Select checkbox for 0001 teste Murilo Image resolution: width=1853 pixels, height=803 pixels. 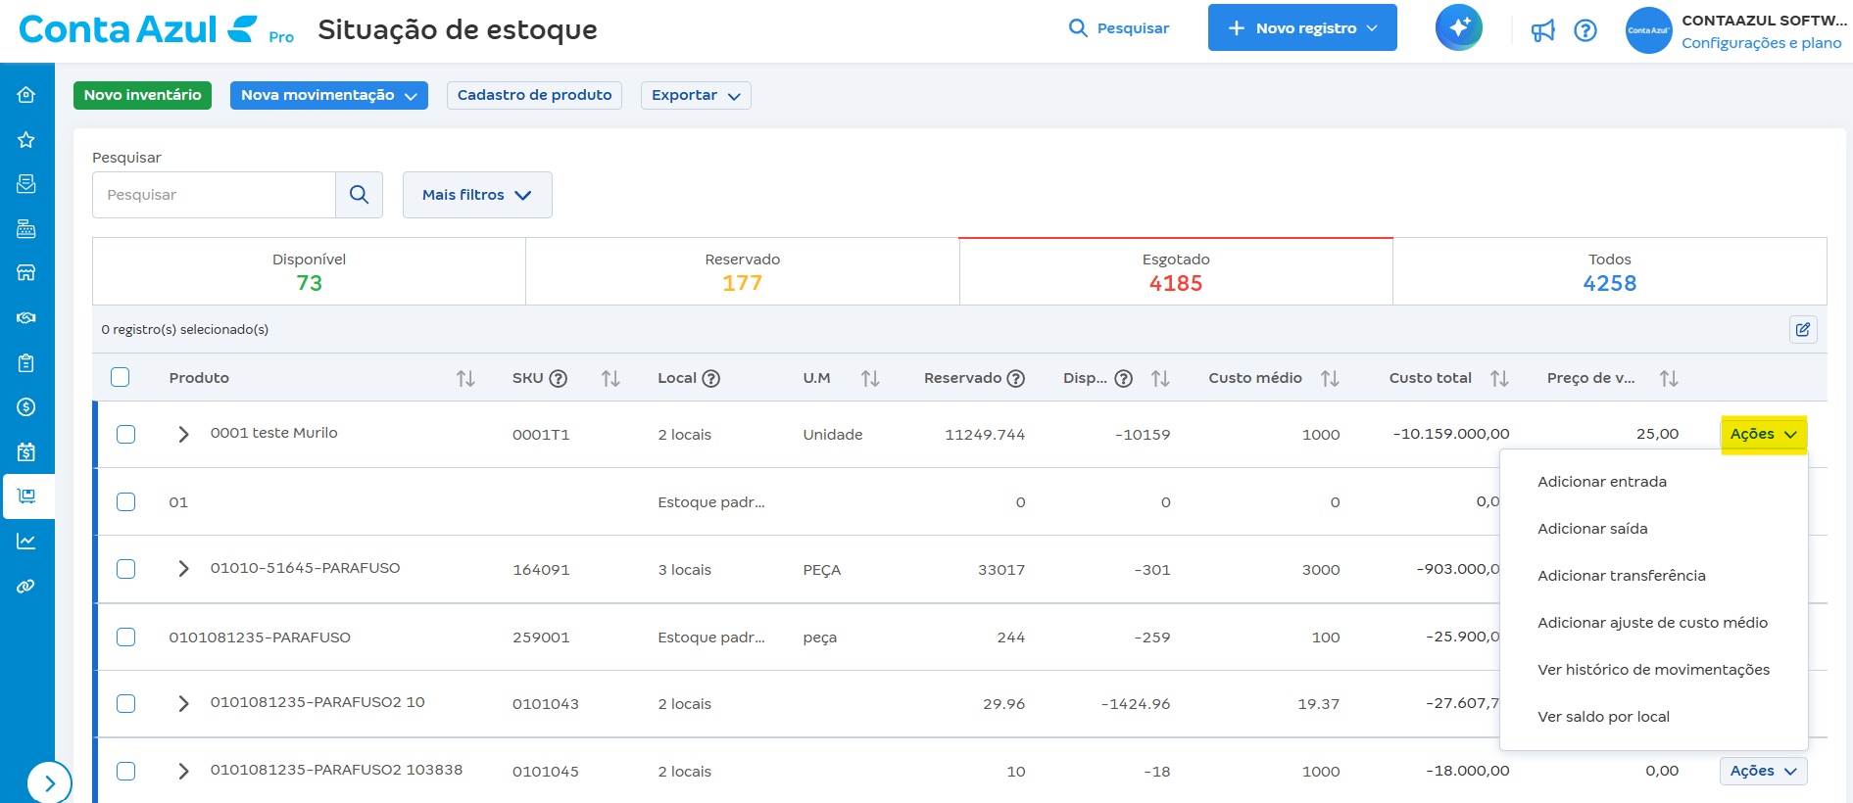(126, 434)
